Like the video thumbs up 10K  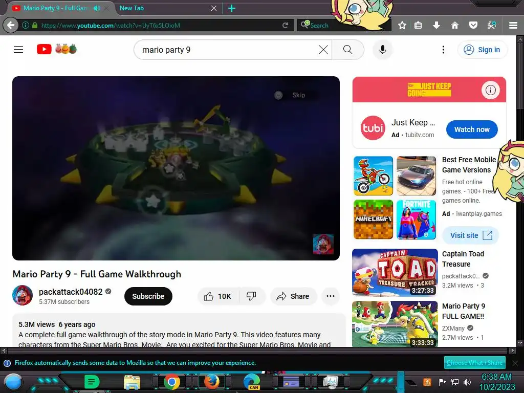[218, 296]
